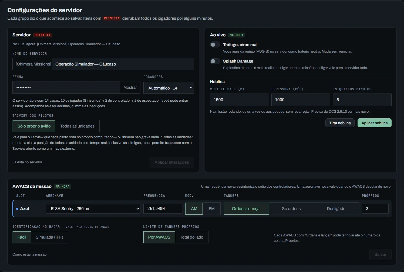Edit the Próprios field with value 2

[x=375, y=209]
